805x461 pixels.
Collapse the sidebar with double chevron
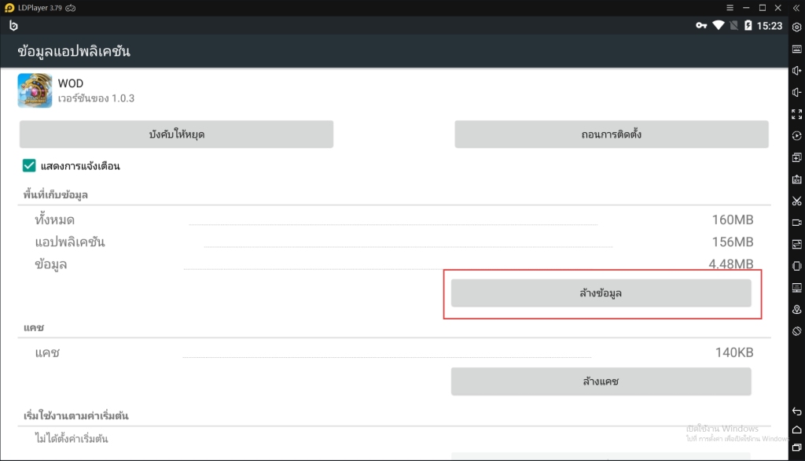[796, 7]
